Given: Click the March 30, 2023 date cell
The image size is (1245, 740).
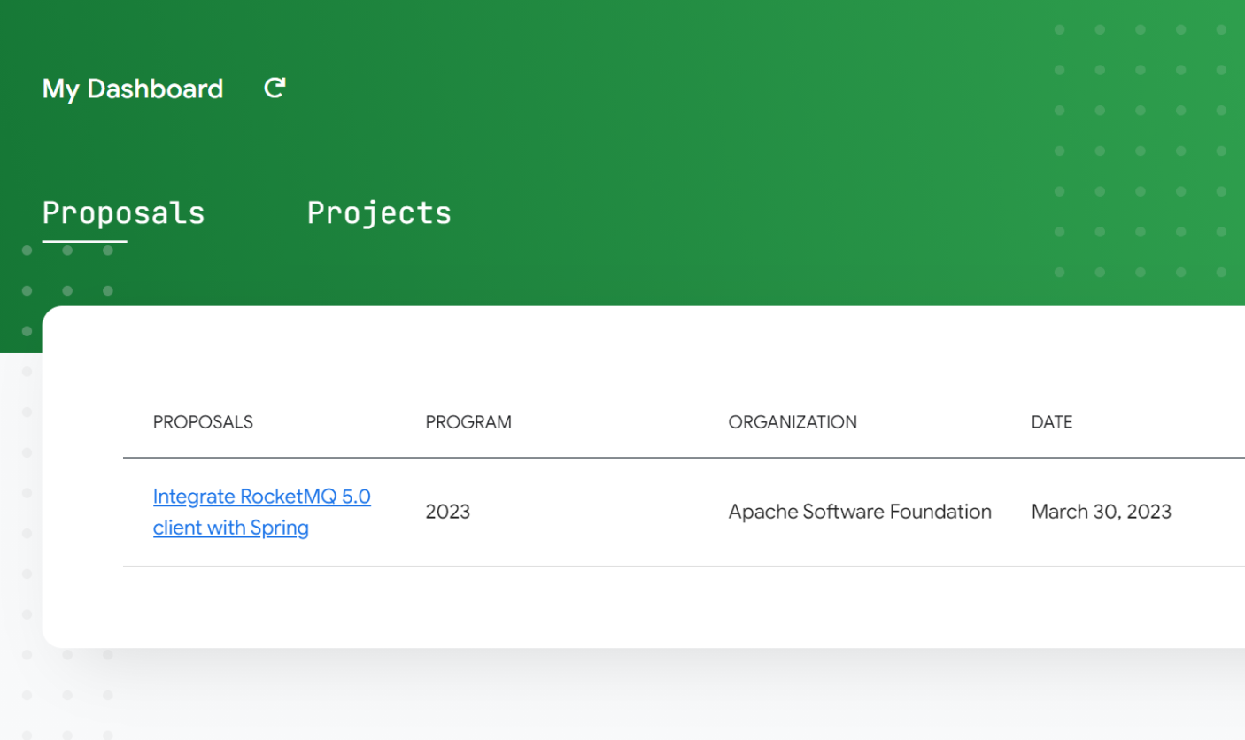Looking at the screenshot, I should 1101,512.
